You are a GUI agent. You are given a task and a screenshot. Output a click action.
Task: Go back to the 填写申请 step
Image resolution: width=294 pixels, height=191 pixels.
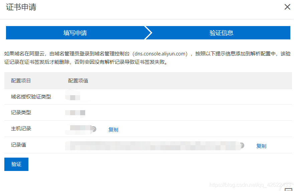[x=75, y=33]
